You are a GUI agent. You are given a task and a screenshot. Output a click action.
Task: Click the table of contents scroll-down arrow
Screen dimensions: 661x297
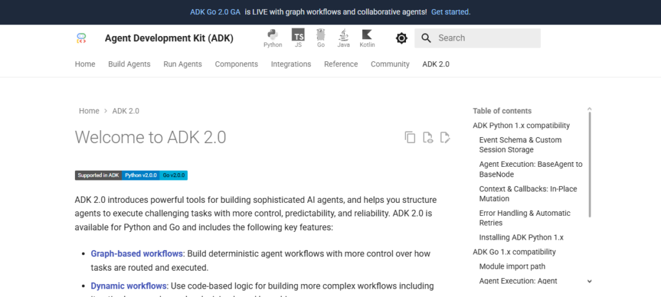[589, 282]
